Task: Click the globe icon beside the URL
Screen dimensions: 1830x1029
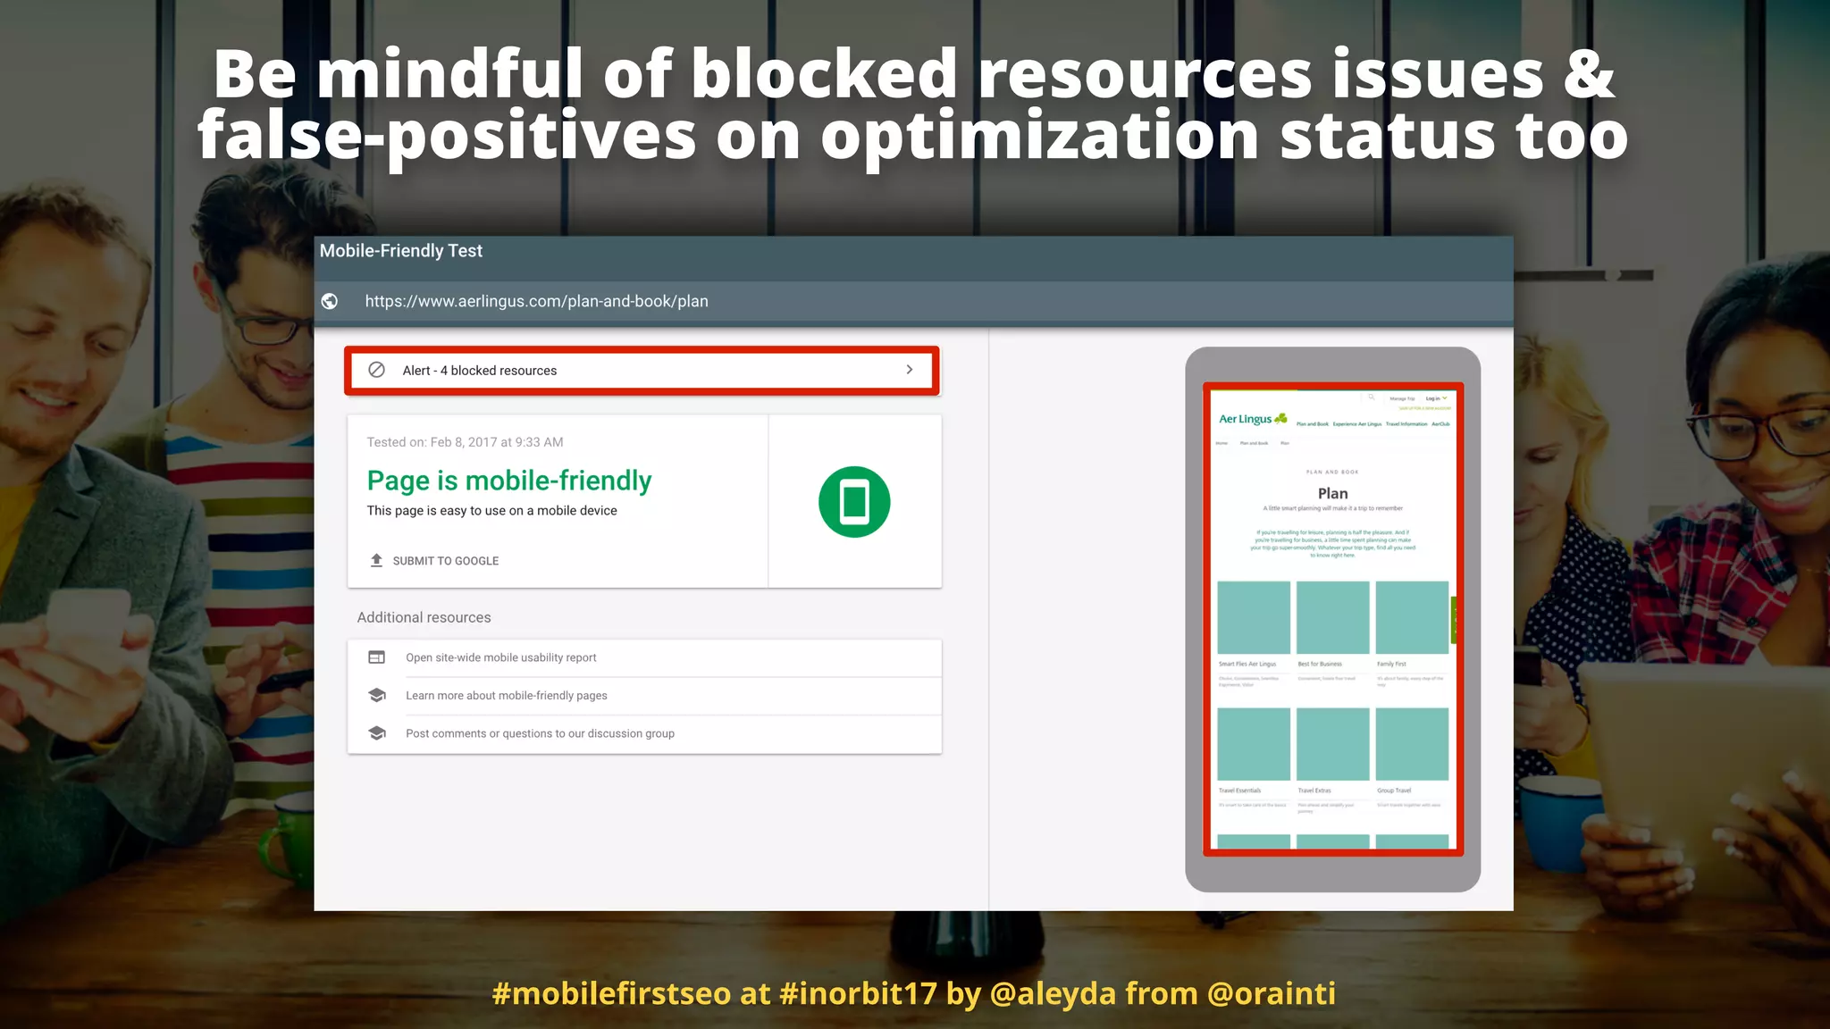Action: (330, 301)
